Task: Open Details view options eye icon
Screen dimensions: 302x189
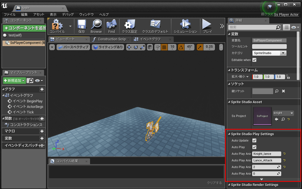Action: point(295,27)
